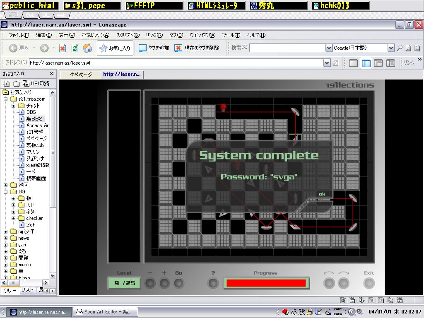Open the Google(日本語) search engine dropdown
This screenshot has width=424, height=318.
(x=391, y=48)
